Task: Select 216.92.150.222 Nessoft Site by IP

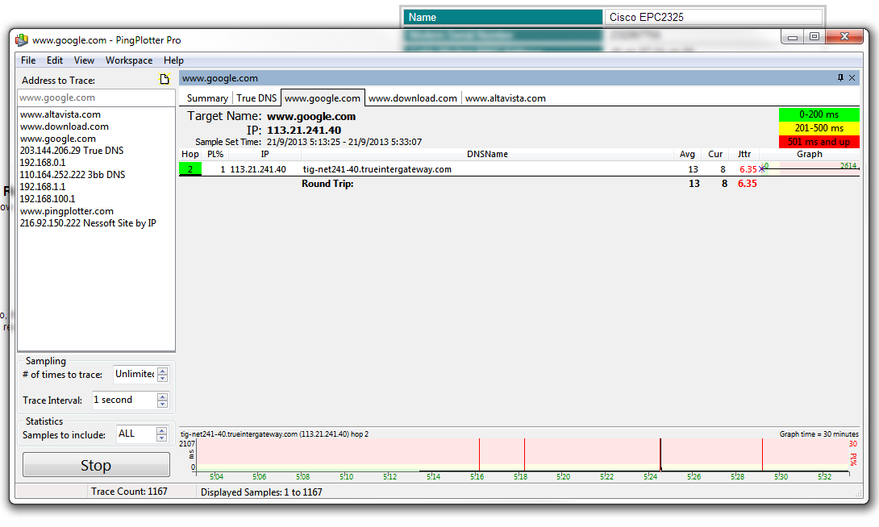Action: pyautogui.click(x=88, y=223)
